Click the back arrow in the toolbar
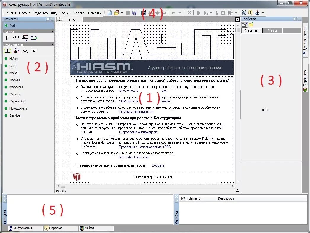The width and height of the screenshot is (310, 233). 173,13
